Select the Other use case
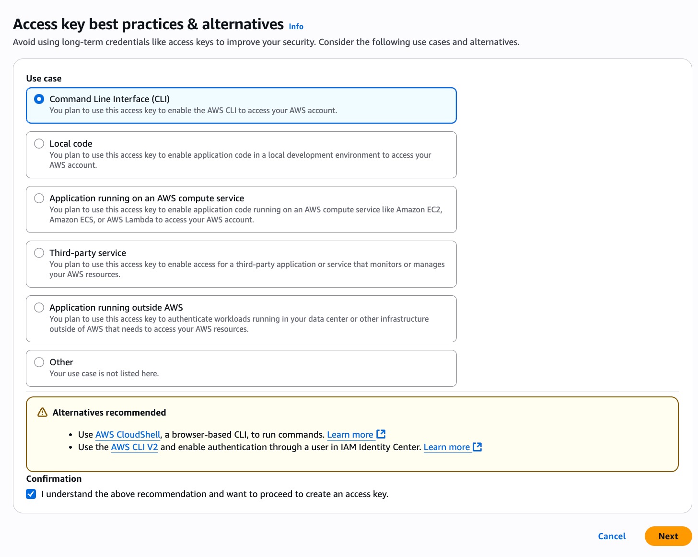Viewport: 698px width, 557px height. pos(39,362)
